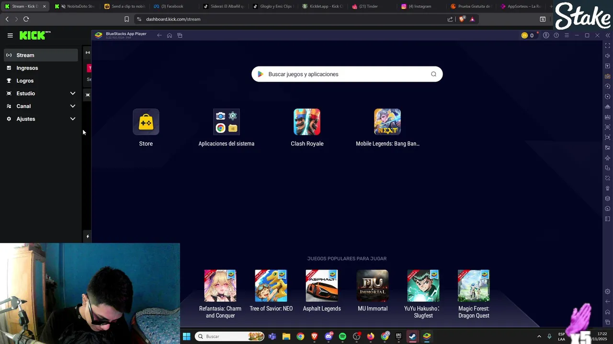Screen dimensions: 613x344
Task: Open Brave shields lion icon
Action: tap(462, 19)
